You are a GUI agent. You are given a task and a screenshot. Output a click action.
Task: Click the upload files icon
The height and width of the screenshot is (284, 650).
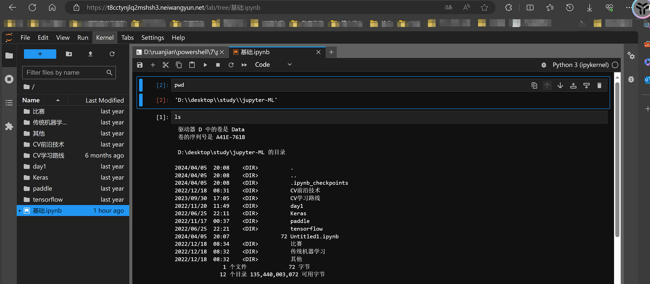pyautogui.click(x=90, y=54)
